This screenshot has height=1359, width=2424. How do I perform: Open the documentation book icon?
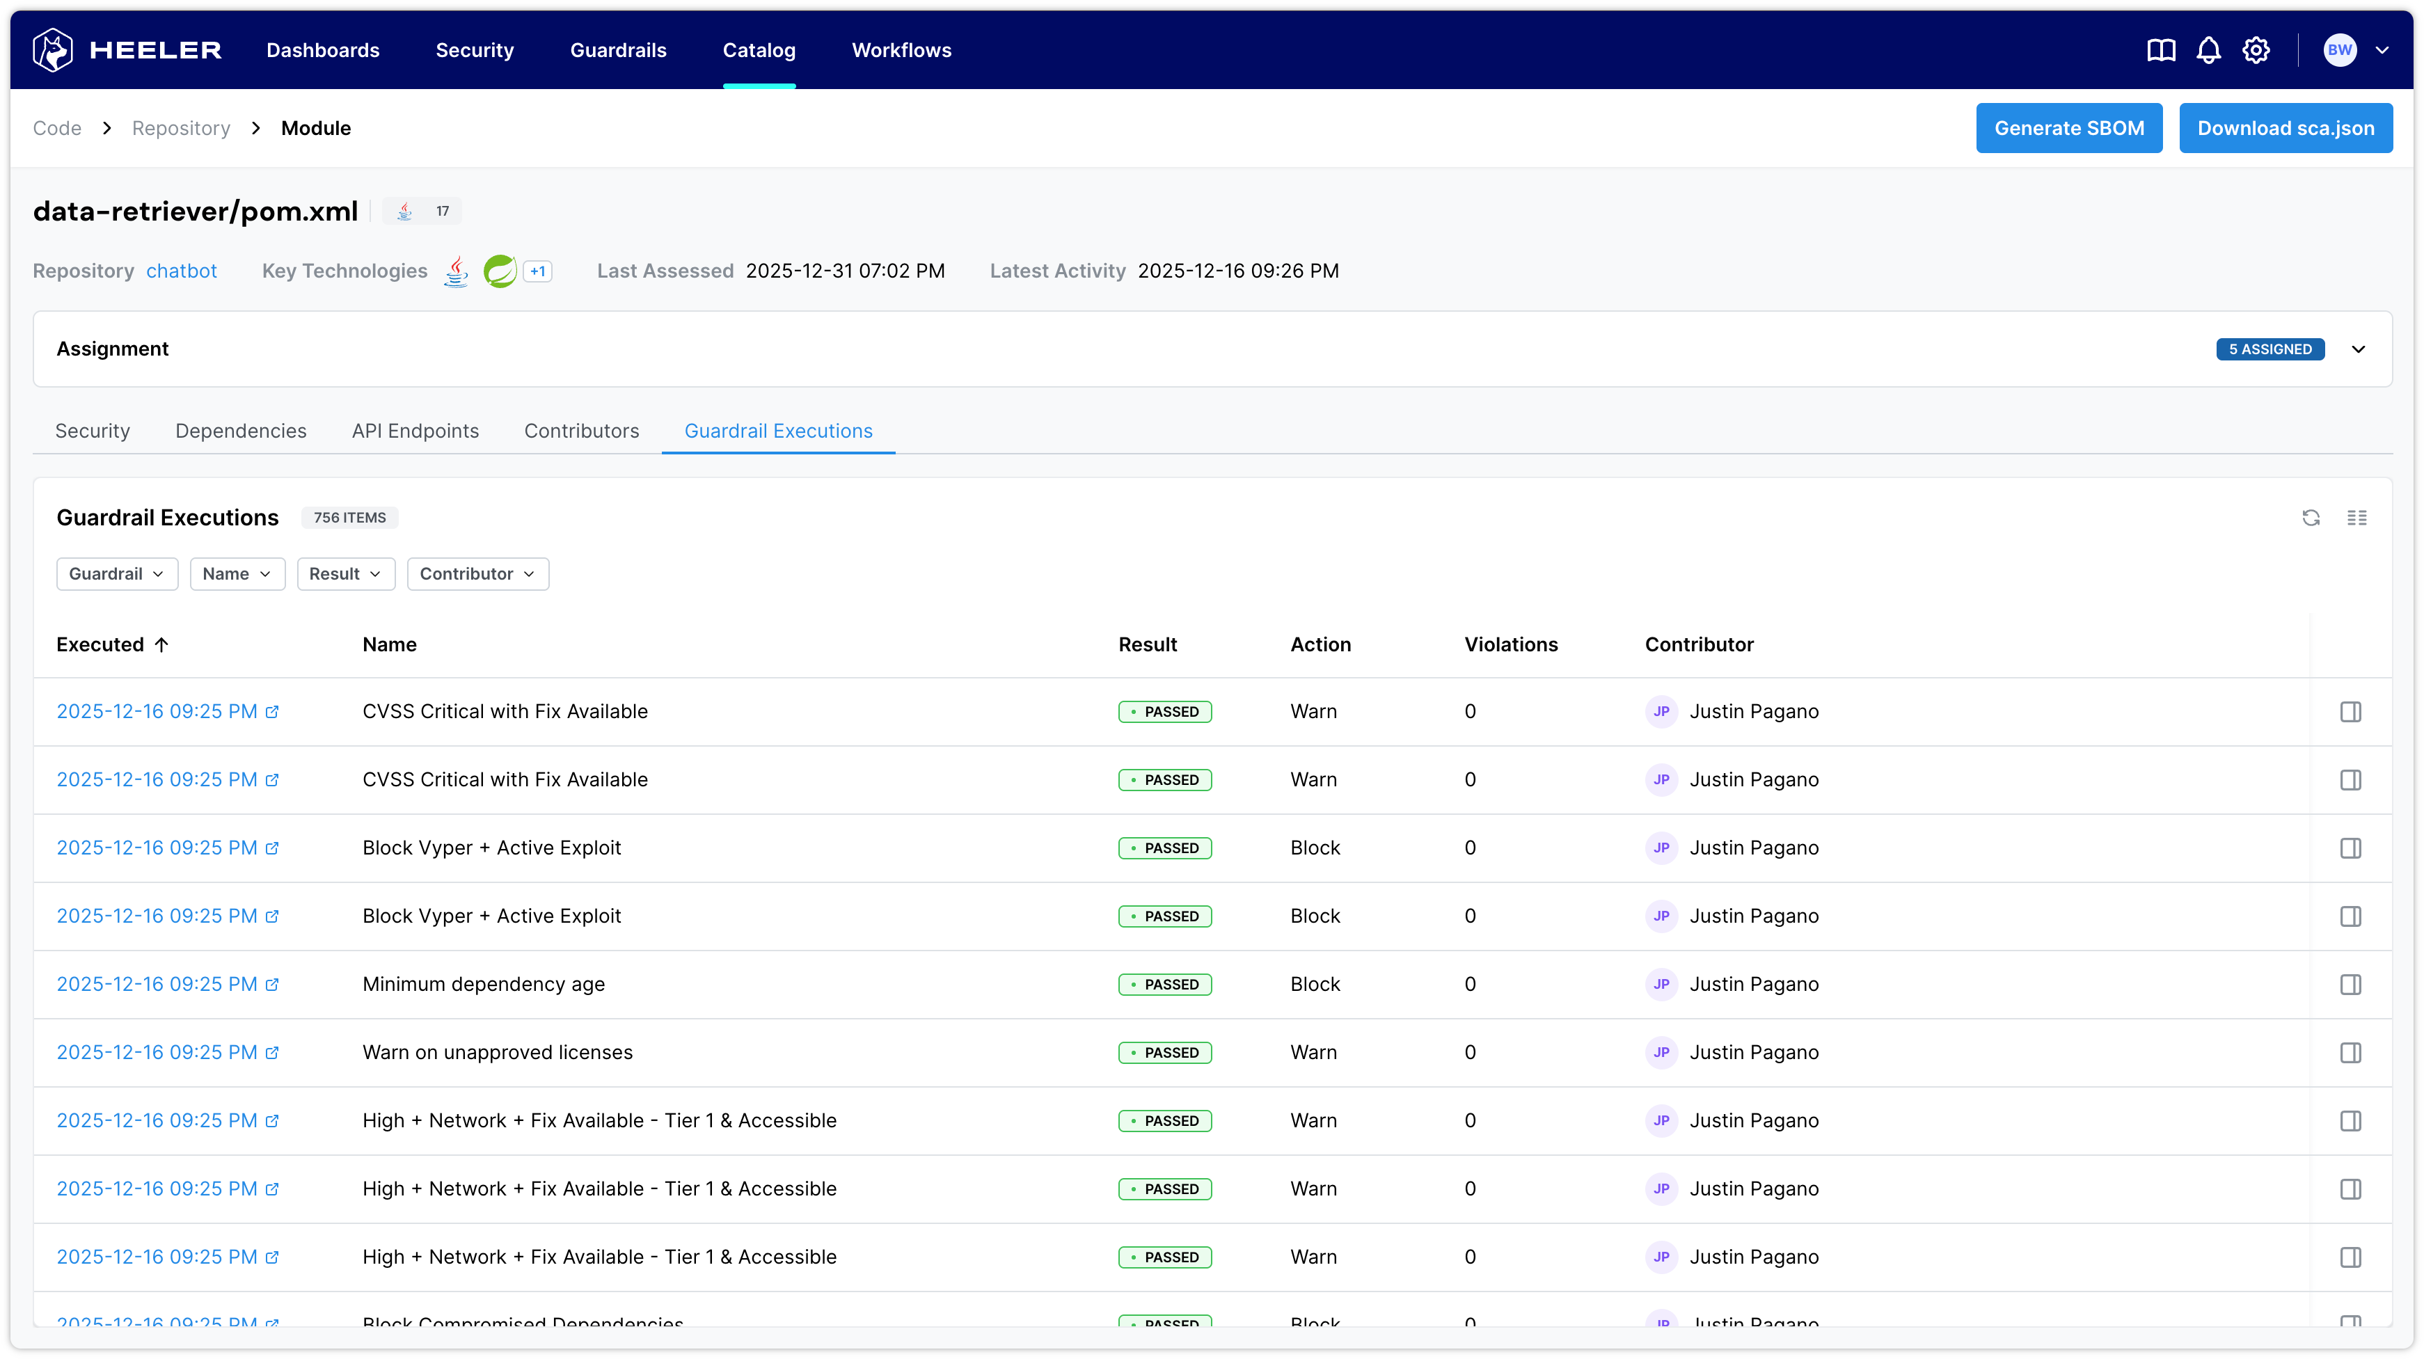(x=2160, y=50)
